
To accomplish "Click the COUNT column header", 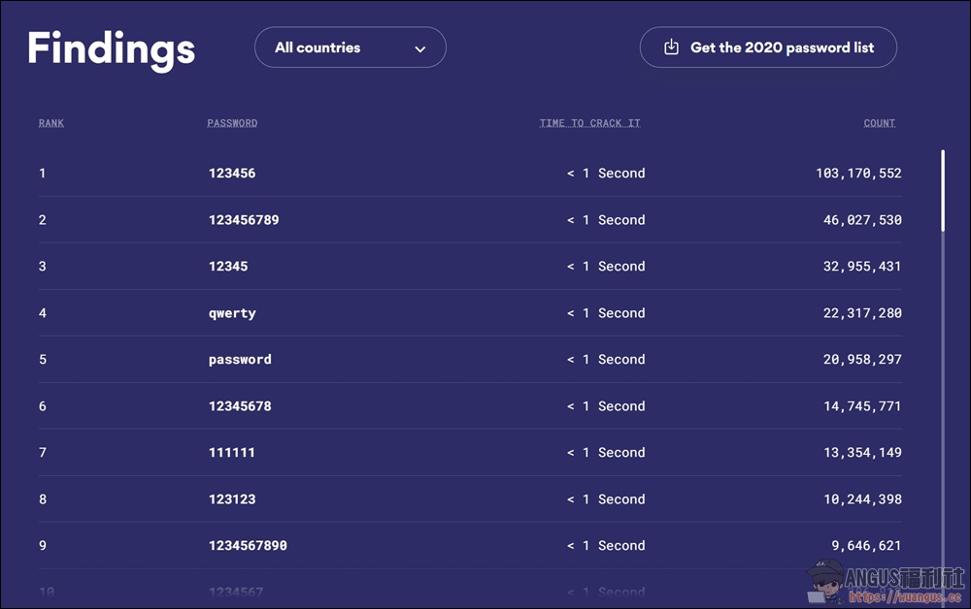I will pos(880,123).
